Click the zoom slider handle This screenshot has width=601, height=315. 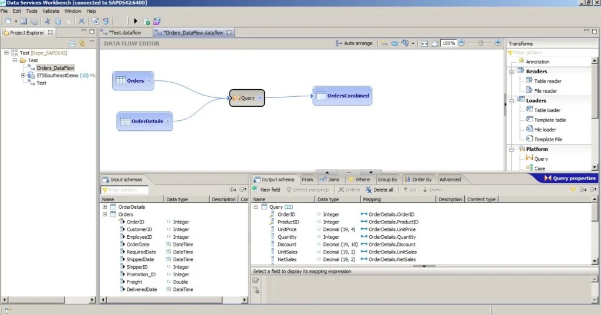[482, 43]
